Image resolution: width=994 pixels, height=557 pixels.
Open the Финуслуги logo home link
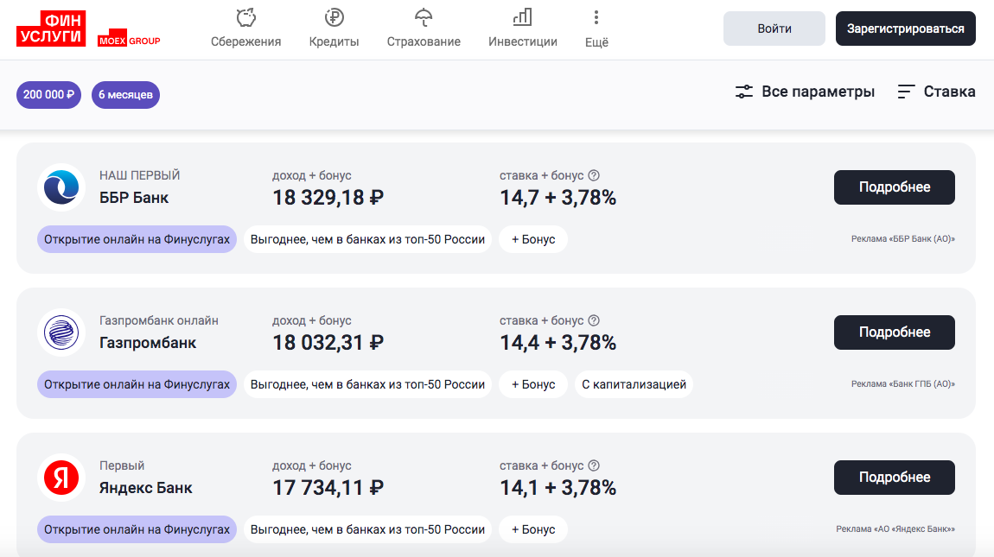[x=51, y=28]
